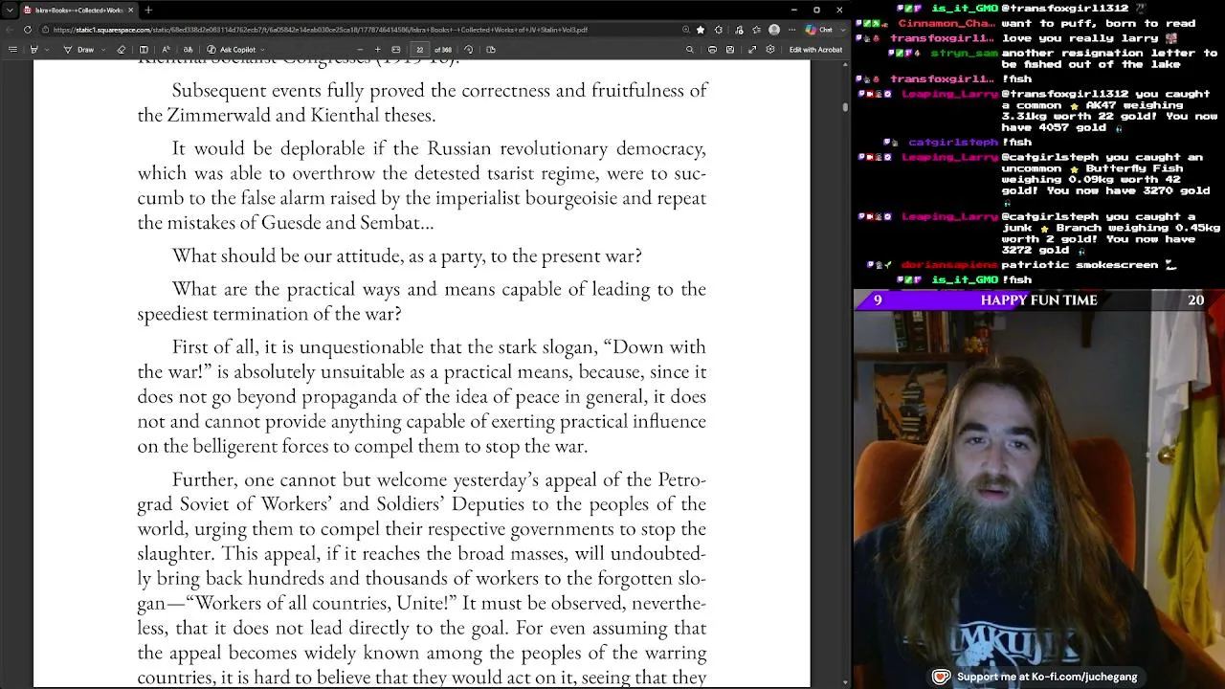
Task: Open PDF viewer settings gear
Action: click(x=770, y=50)
